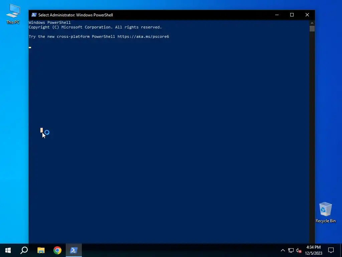Click the https://aka.ms/pscore6 URL text

pos(143,36)
